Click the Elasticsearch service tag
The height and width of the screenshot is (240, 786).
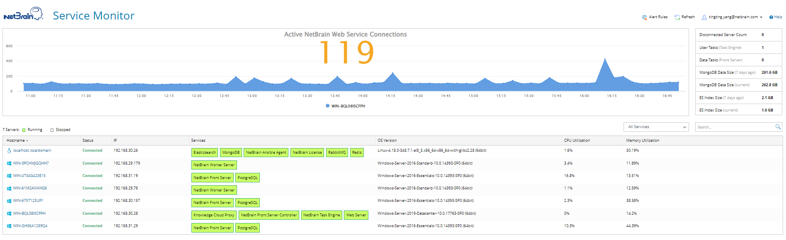click(x=205, y=153)
